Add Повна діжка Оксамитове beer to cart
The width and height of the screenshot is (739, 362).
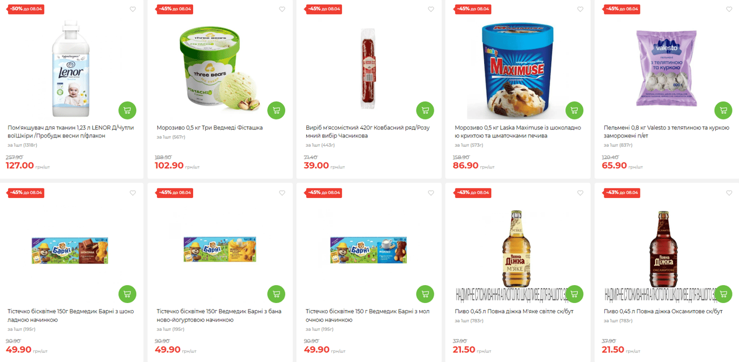click(723, 294)
